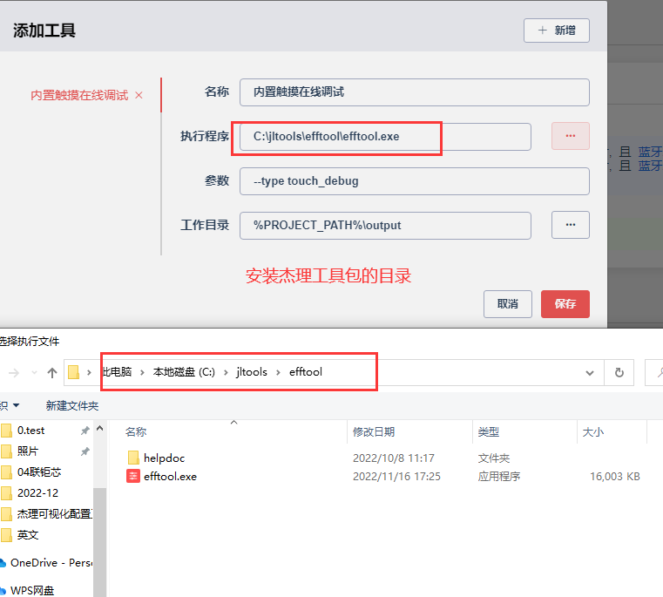Click 新建文件夹 in the toolbar
Viewport: 663px width, 597px height.
pos(72,406)
